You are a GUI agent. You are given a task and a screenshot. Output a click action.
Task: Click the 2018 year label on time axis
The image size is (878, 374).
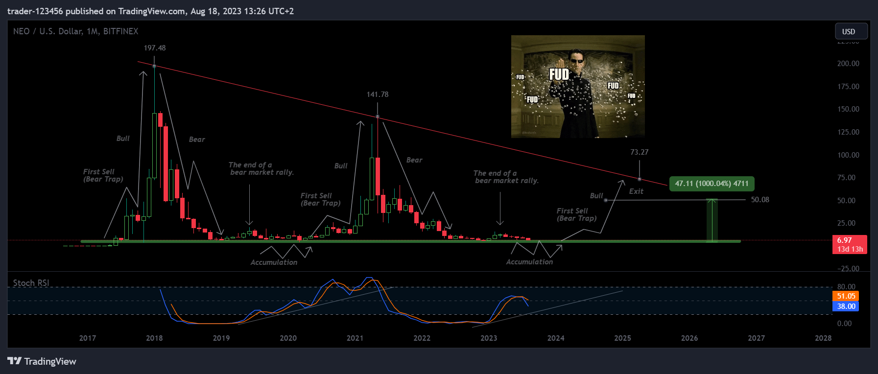(154, 338)
